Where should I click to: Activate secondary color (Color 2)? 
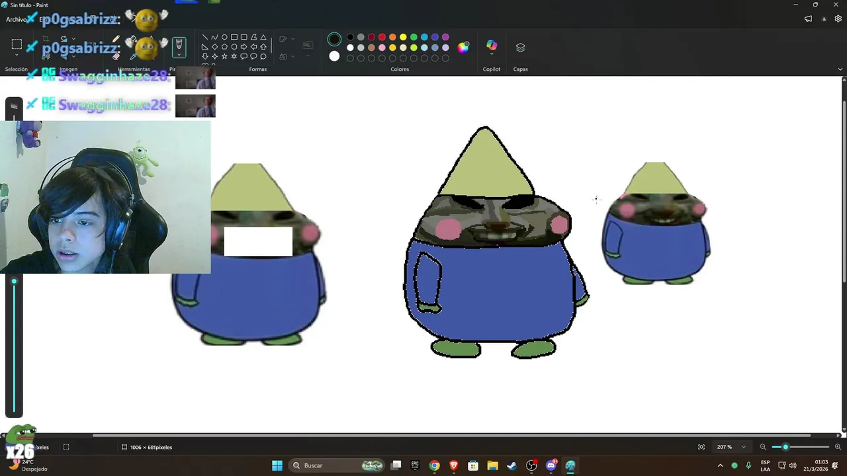[334, 56]
